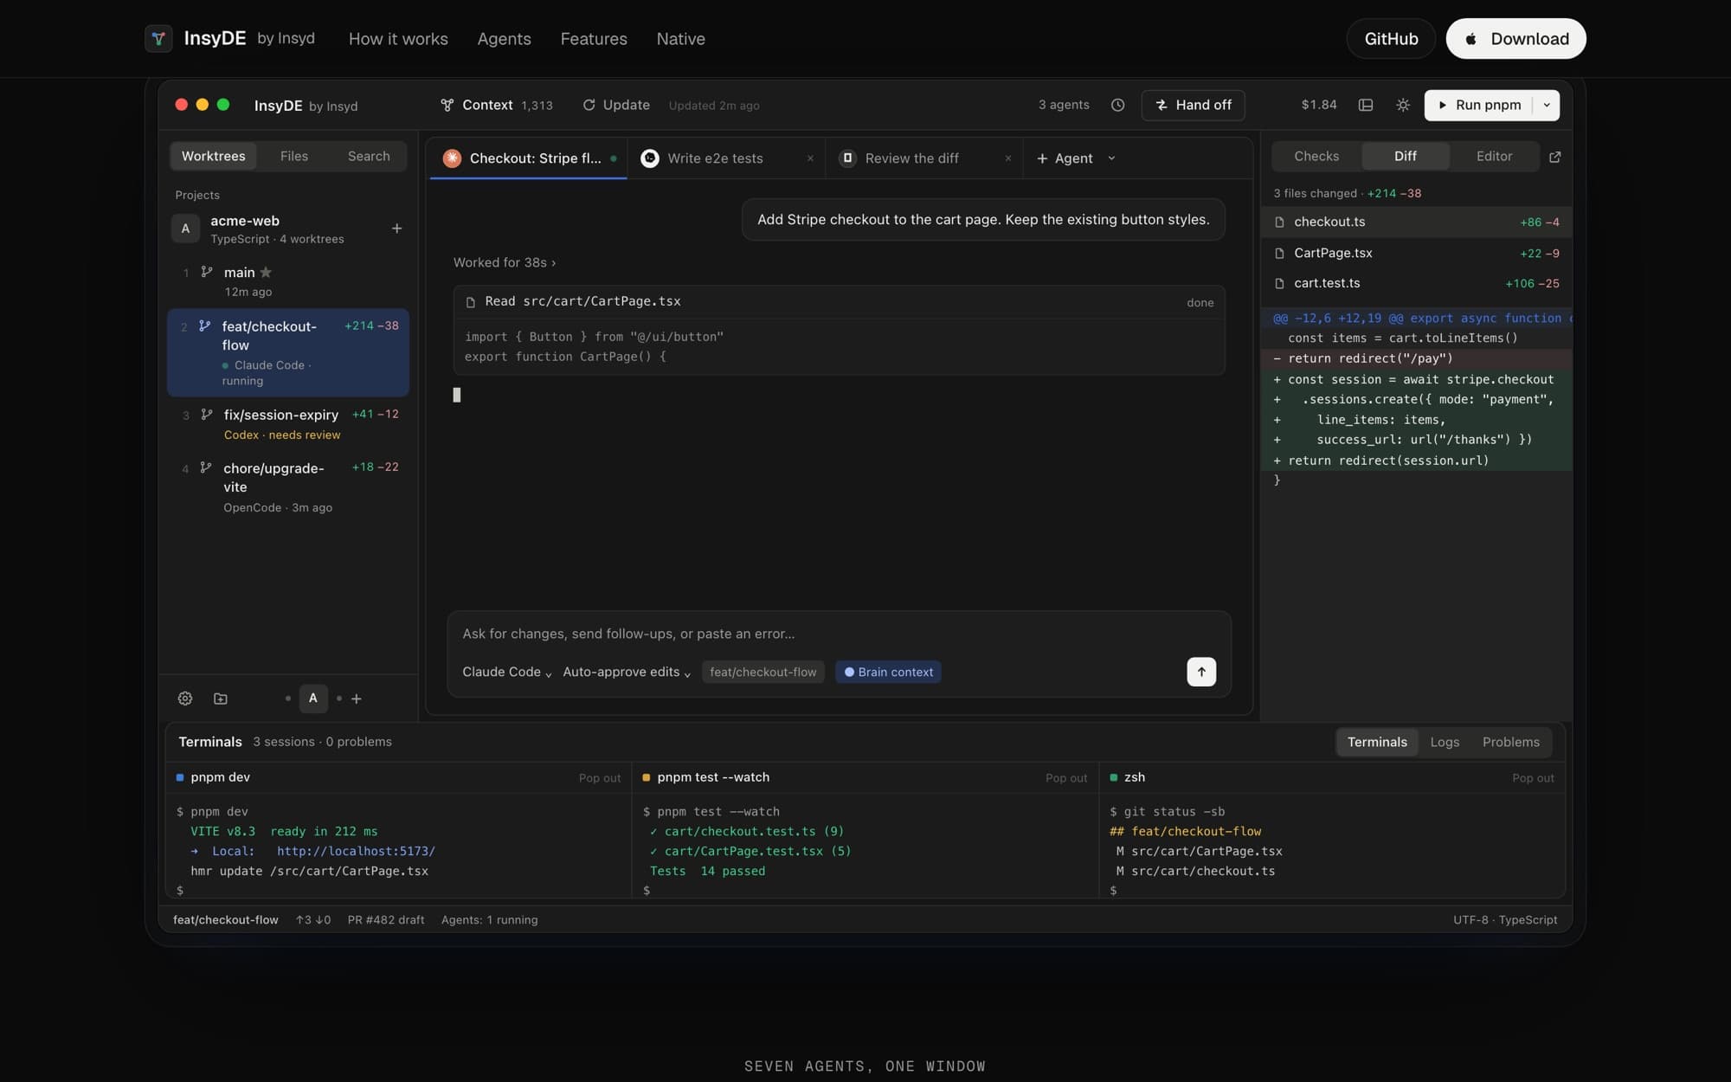Open the history clock icon beside 3 agents
This screenshot has width=1731, height=1082.
pos(1117,105)
